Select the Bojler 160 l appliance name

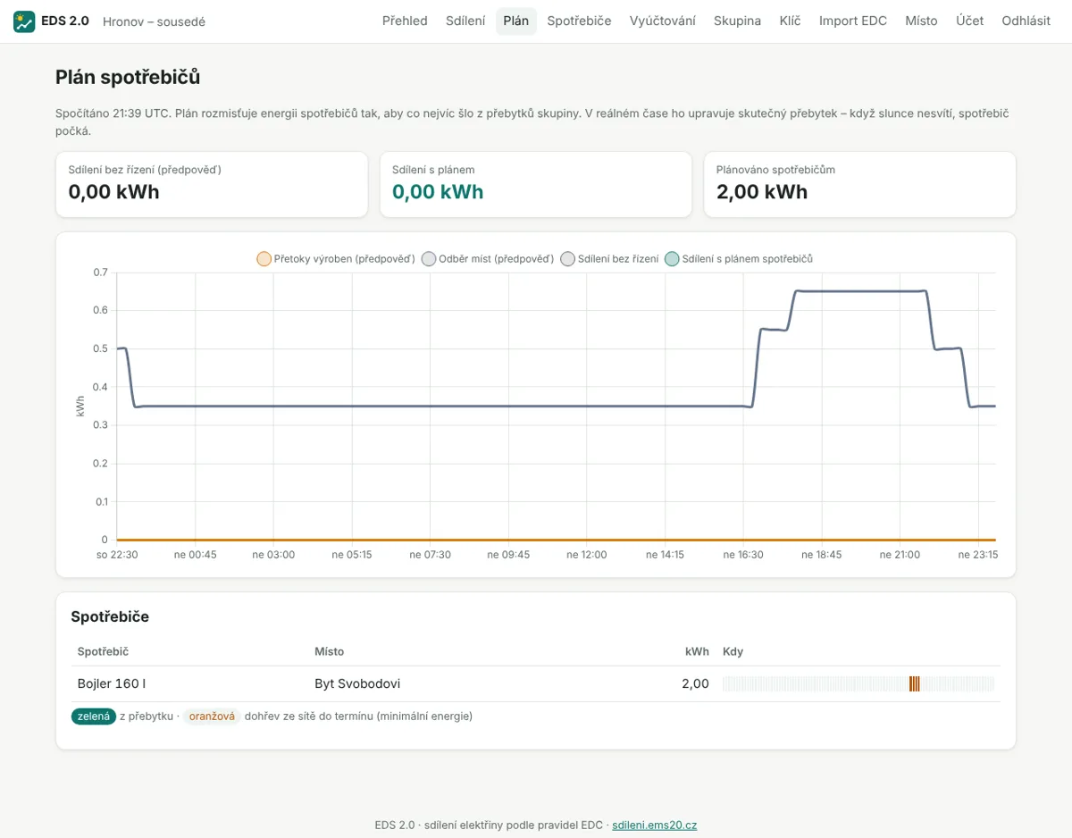[112, 684]
